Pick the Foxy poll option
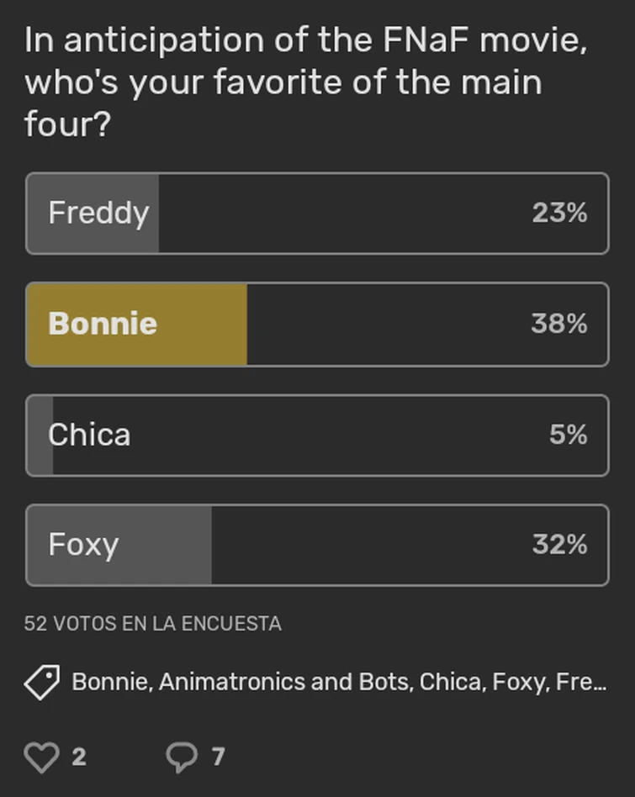635x797 pixels. click(83, 545)
